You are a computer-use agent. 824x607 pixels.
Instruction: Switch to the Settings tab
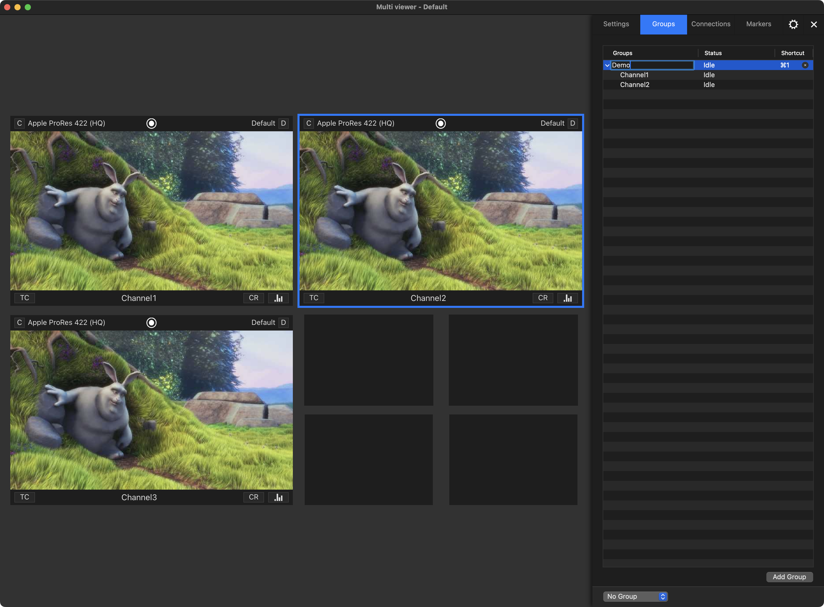pyautogui.click(x=616, y=24)
